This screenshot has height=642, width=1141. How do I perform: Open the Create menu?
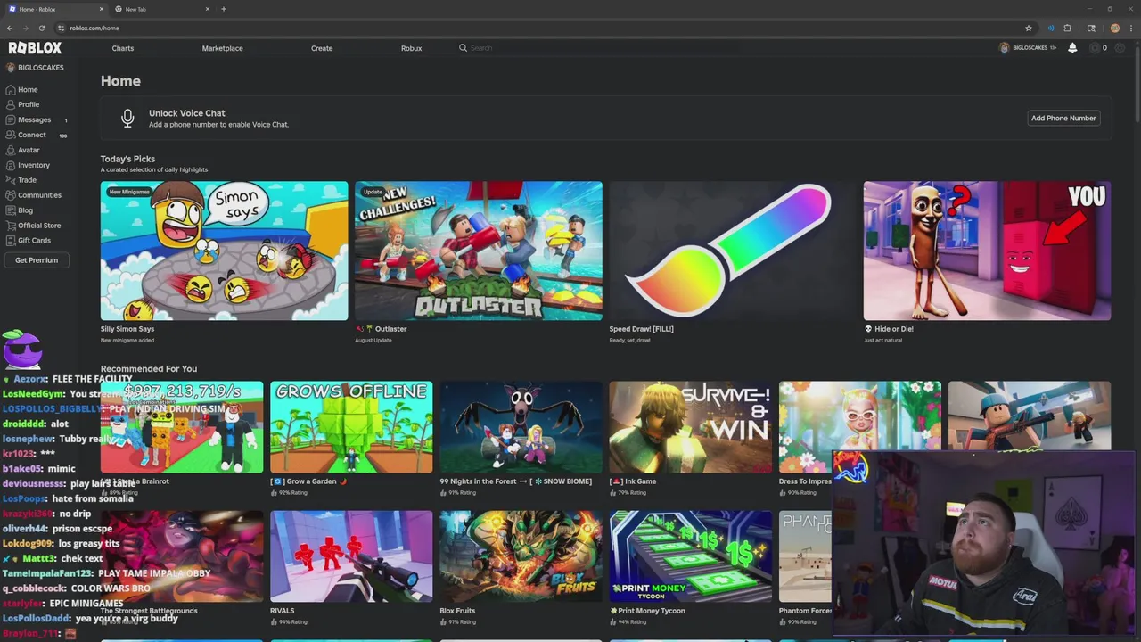[x=322, y=48]
